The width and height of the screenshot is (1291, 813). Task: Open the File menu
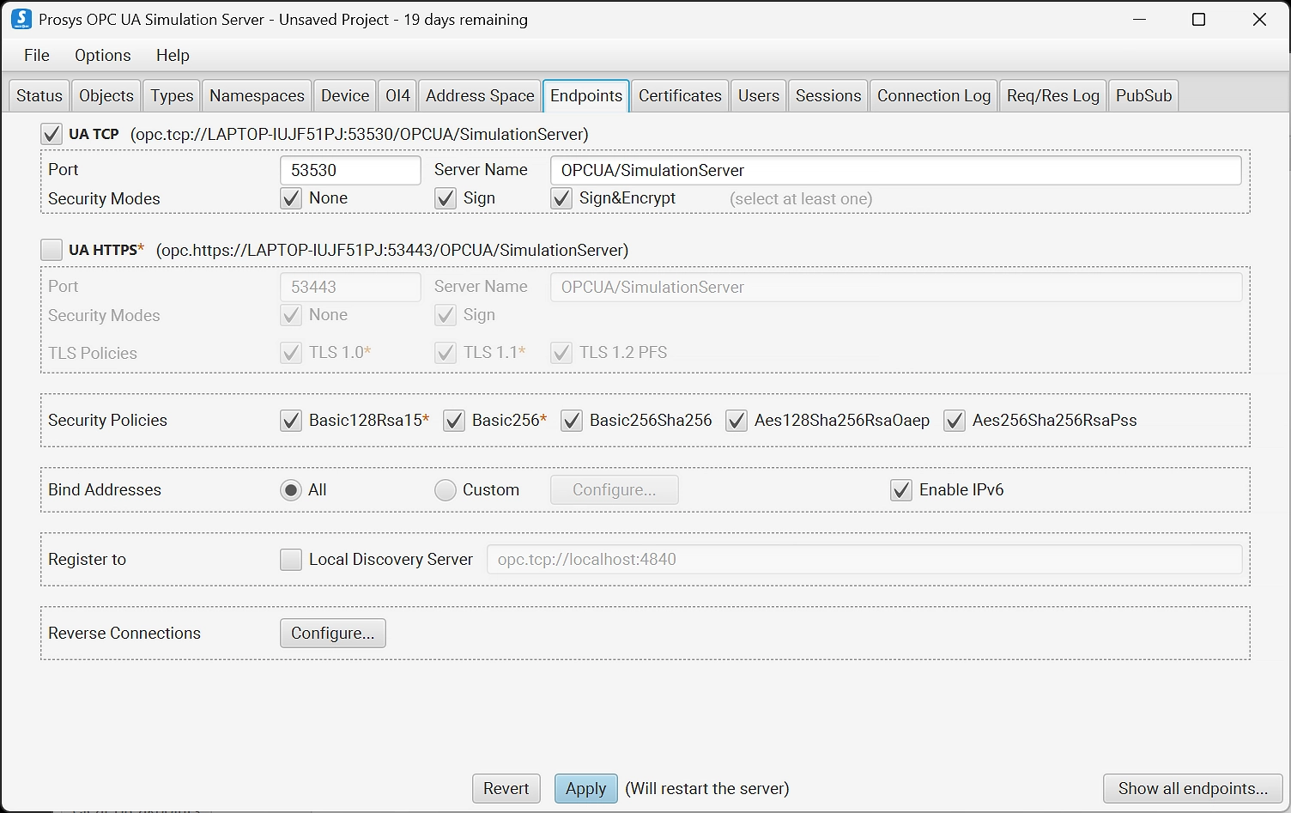point(36,55)
